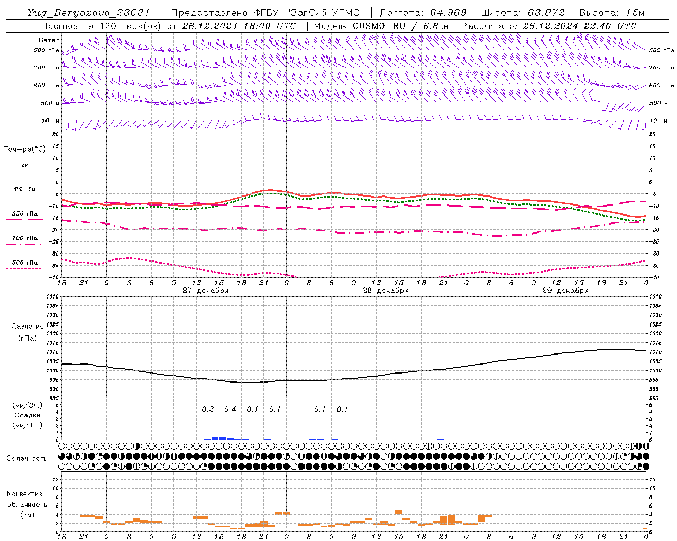Image resolution: width=677 pixels, height=541 pixels.
Task: Select the "Модель COSMO-RU / 6.6км" text
Action: (381, 26)
